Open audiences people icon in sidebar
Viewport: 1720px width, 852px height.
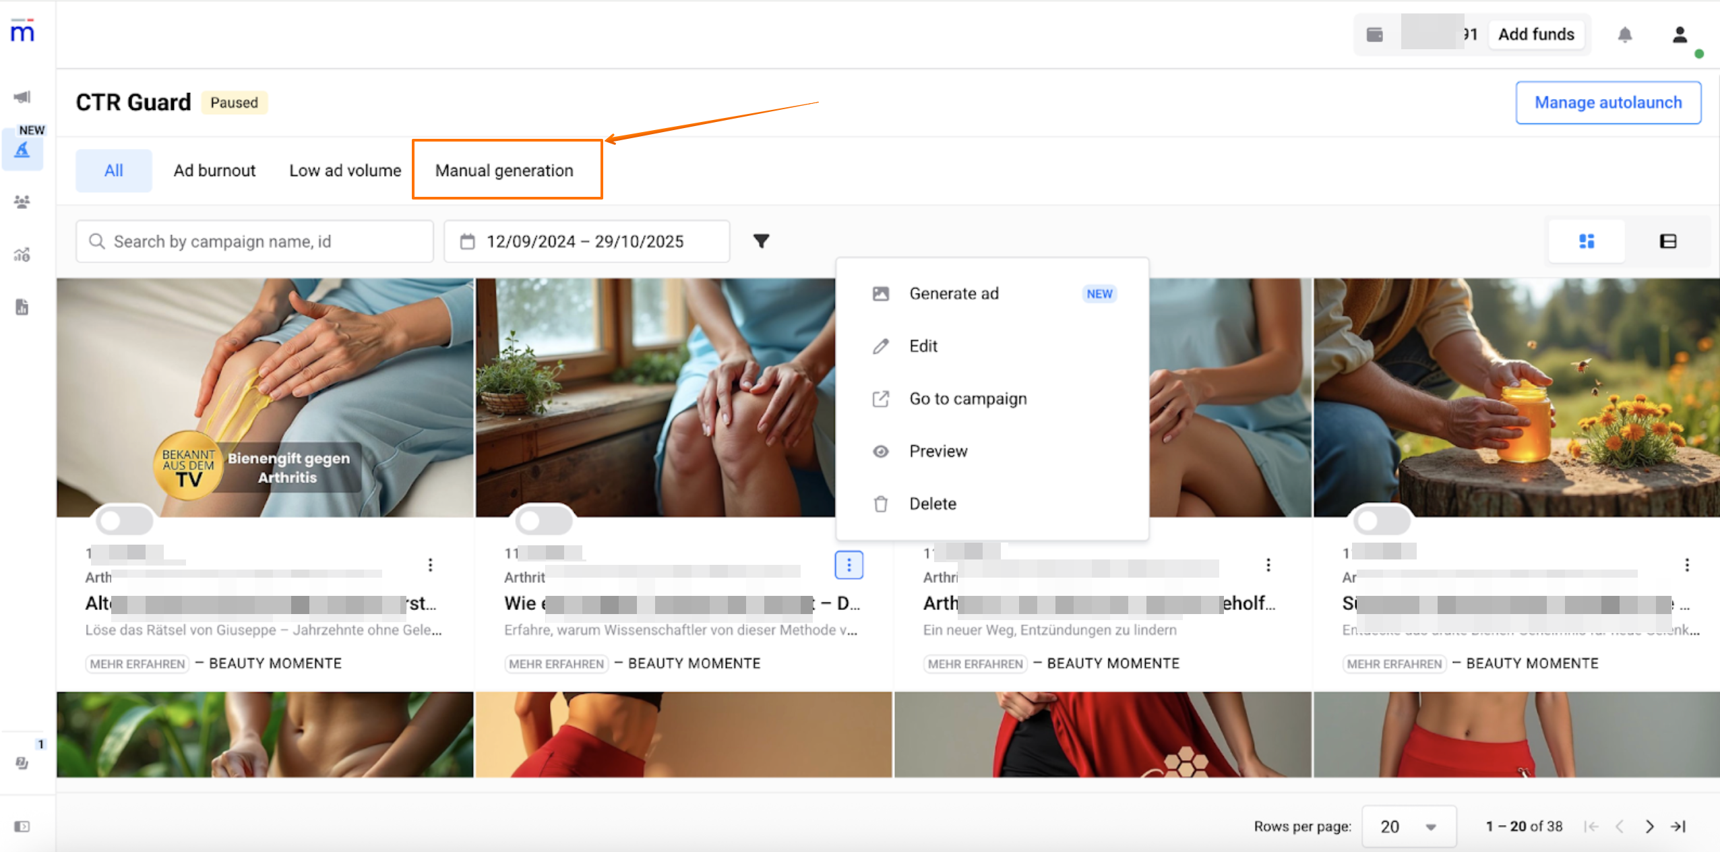point(22,202)
